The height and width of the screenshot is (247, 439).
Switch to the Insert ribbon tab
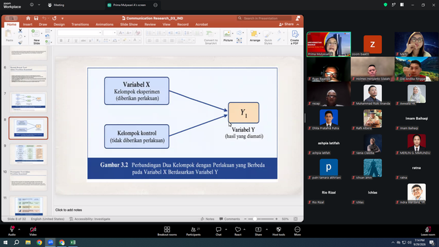[27, 25]
